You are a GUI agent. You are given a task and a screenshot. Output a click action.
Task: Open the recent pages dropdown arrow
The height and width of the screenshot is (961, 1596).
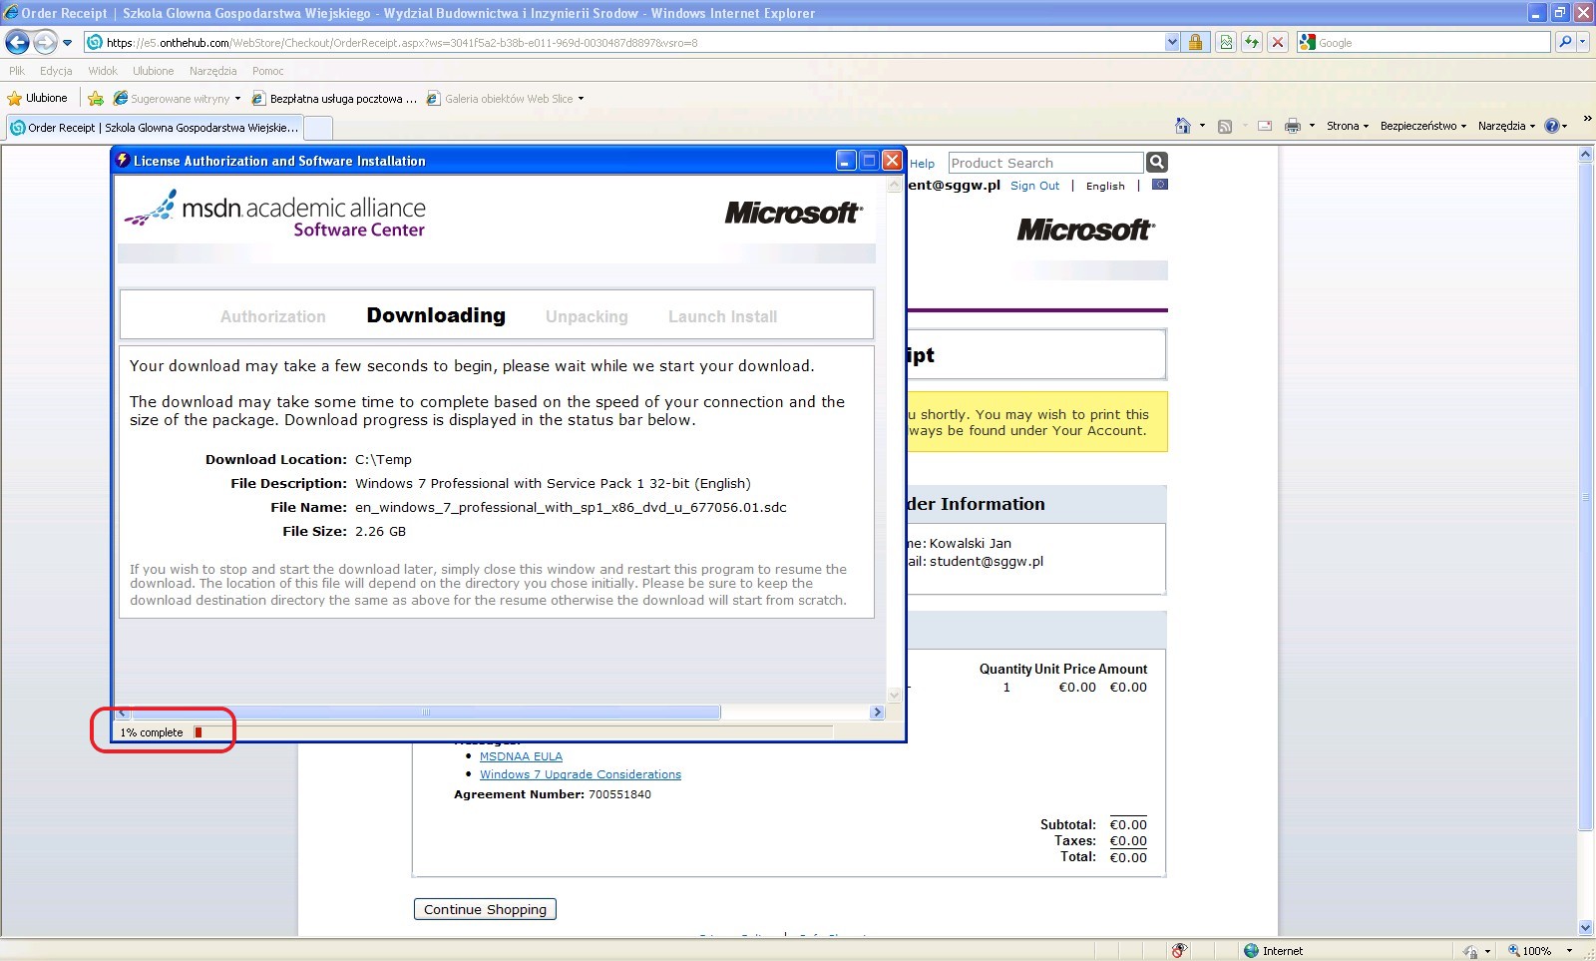pos(67,43)
